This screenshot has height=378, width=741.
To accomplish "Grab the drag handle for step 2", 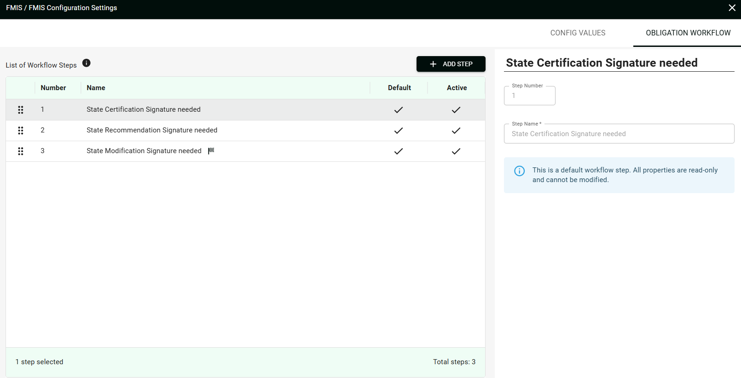I will click(21, 131).
